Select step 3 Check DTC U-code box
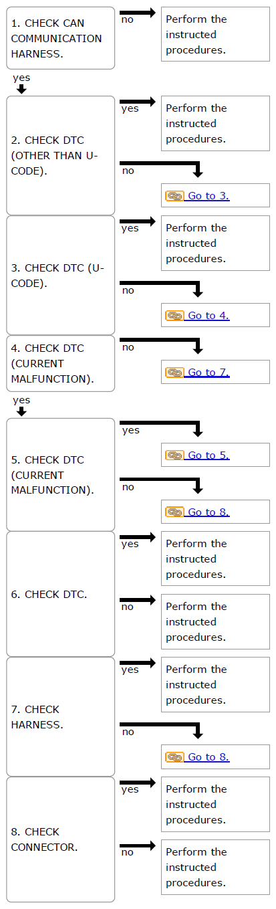The height and width of the screenshot is (909, 276). pyautogui.click(x=61, y=275)
